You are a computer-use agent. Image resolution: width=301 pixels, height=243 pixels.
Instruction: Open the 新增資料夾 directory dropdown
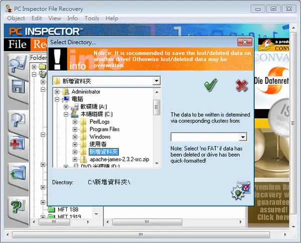pyautogui.click(x=157, y=81)
